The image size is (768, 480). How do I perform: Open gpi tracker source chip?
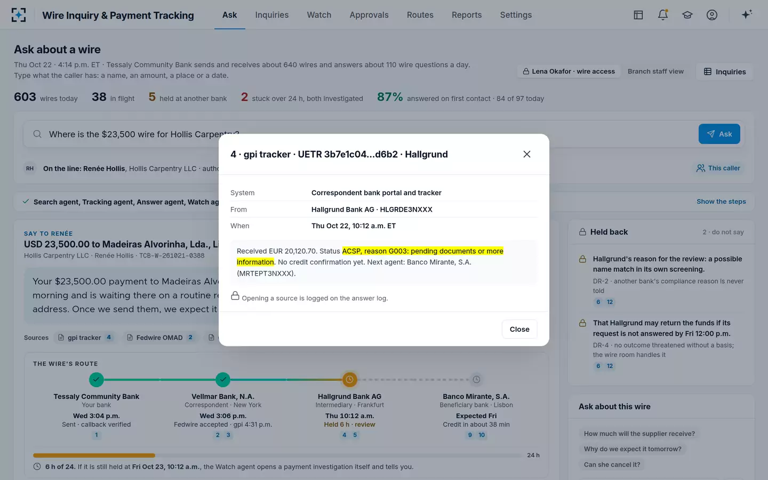(x=85, y=338)
